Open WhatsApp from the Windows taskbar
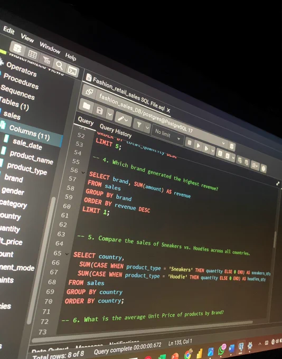The image size is (282, 359). (221, 350)
